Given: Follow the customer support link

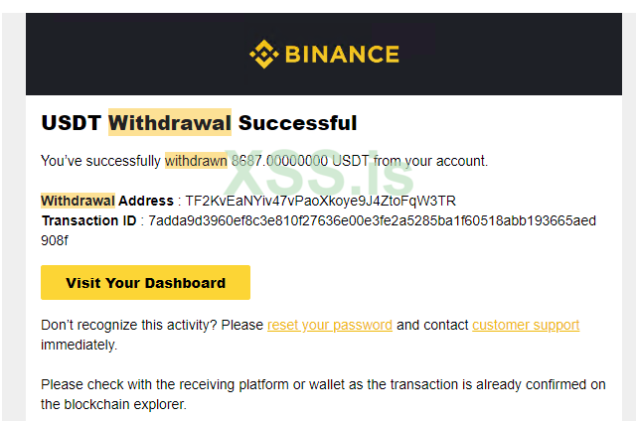Looking at the screenshot, I should 526,325.
